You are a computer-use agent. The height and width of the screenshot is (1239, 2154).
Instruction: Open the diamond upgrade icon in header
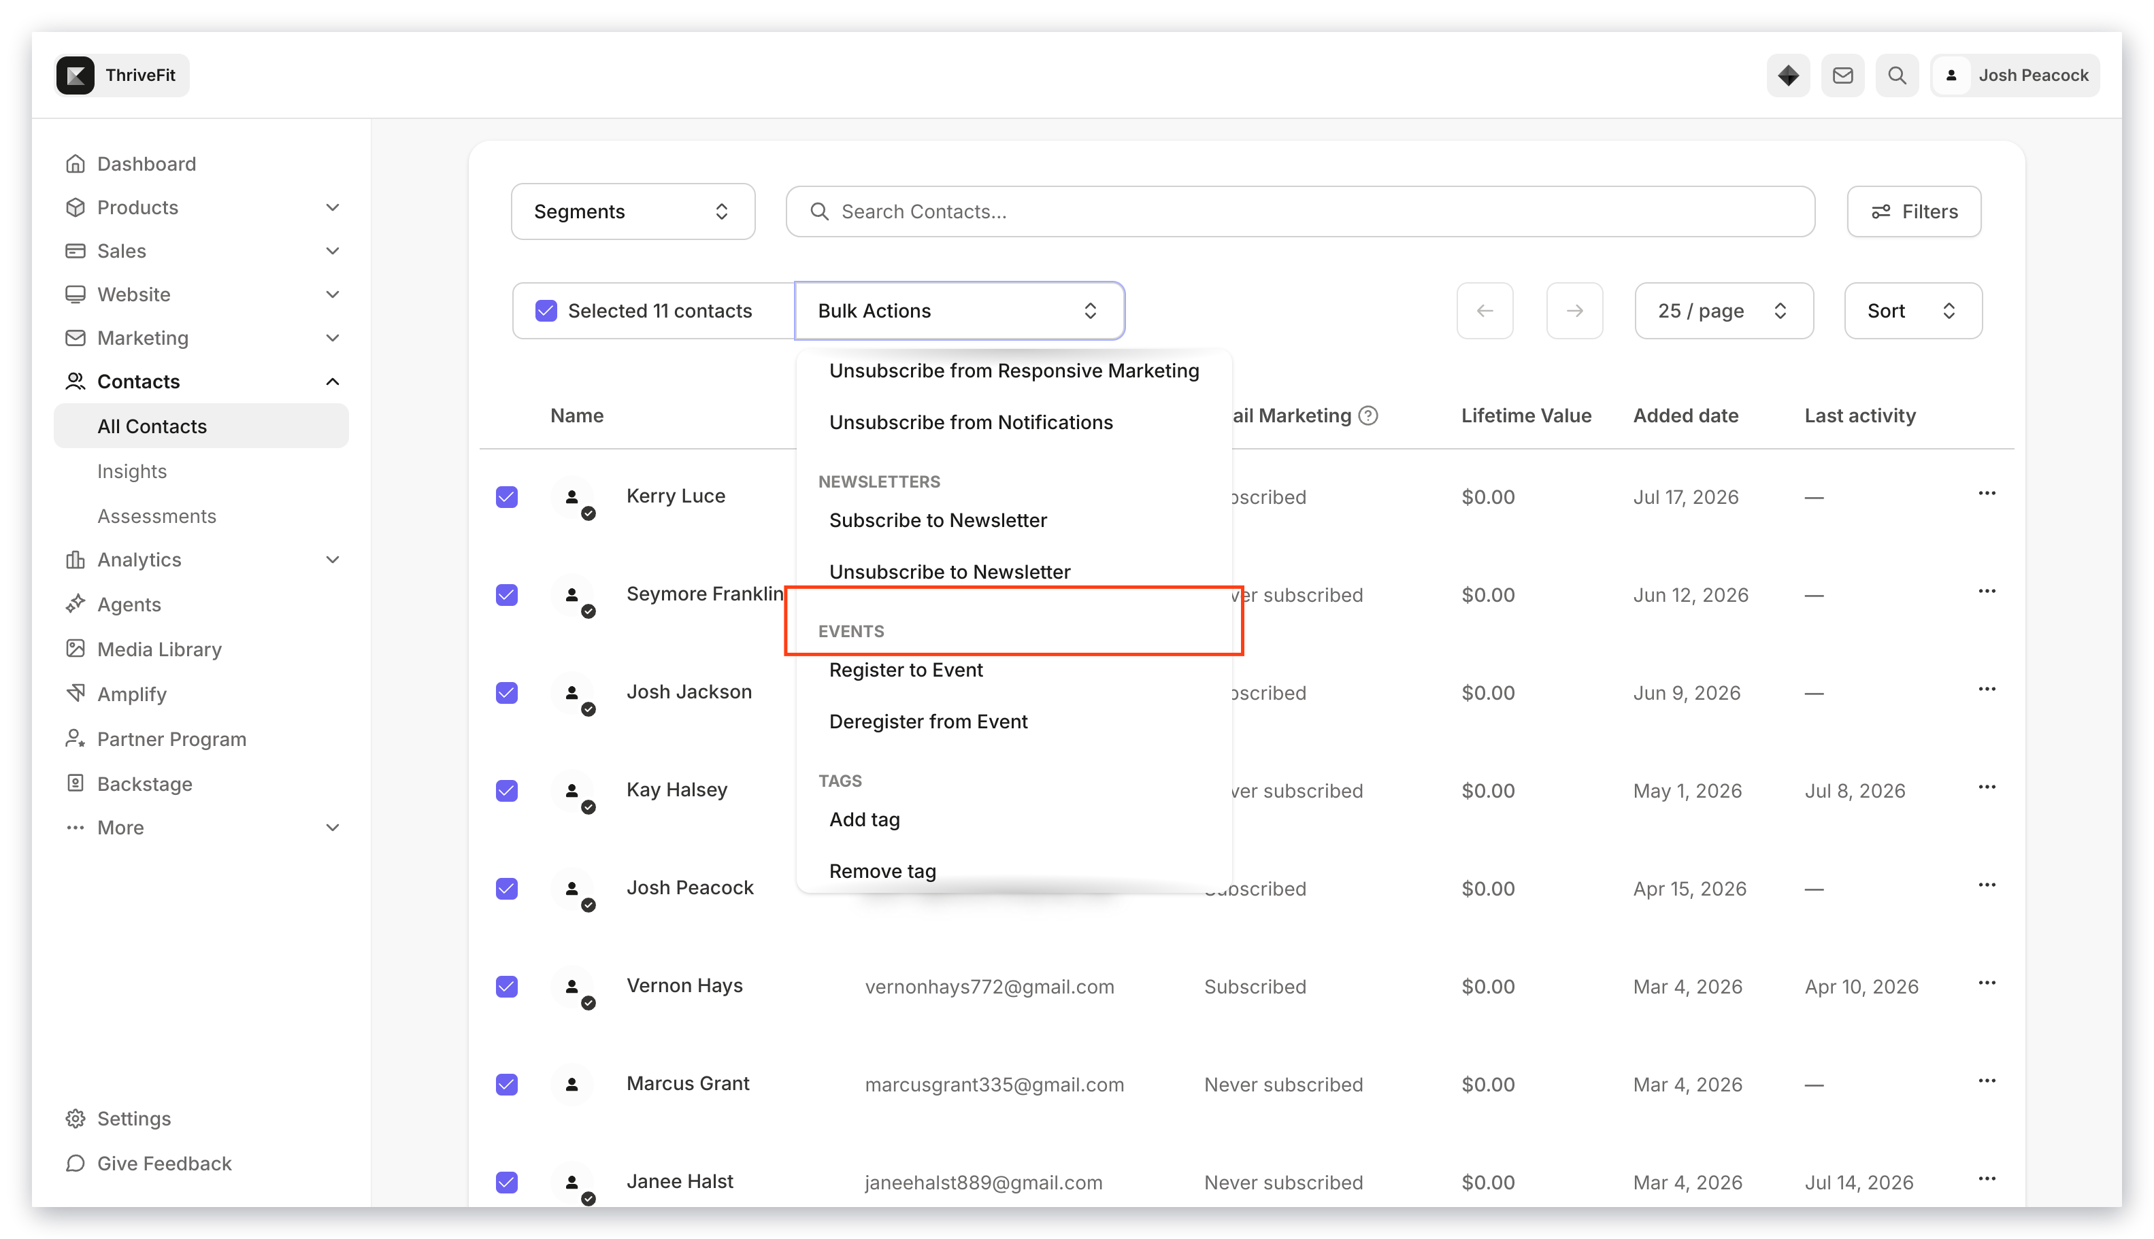click(x=1787, y=75)
